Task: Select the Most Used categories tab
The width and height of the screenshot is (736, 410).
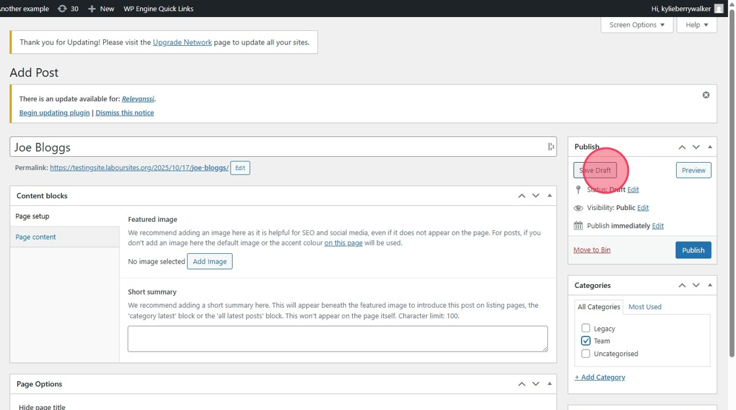Action: tap(645, 307)
